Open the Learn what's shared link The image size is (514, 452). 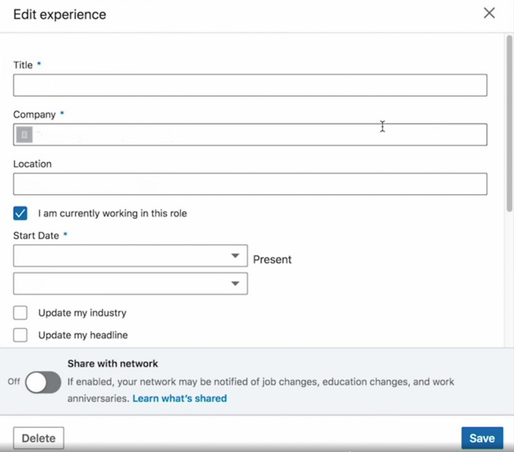point(179,399)
